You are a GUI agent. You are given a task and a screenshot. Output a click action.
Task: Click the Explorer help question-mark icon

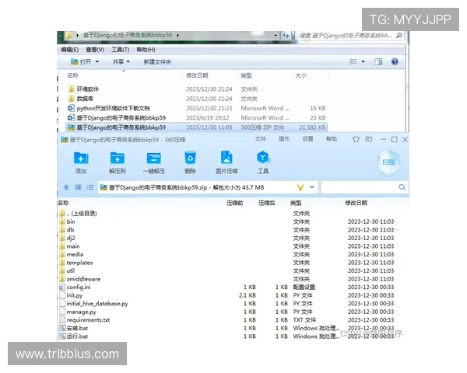tap(395, 61)
